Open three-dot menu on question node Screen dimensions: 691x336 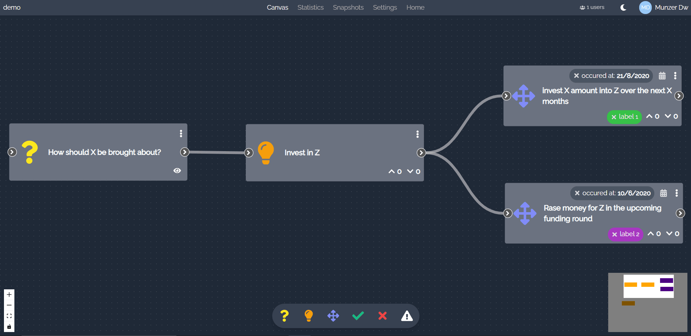[x=181, y=134]
